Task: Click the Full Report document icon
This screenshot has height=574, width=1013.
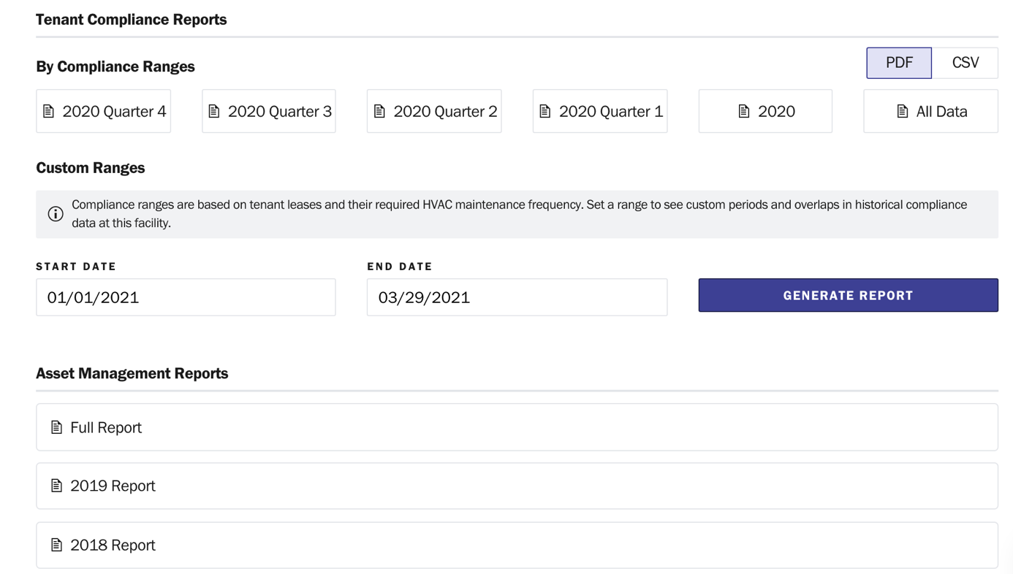Action: [x=56, y=427]
